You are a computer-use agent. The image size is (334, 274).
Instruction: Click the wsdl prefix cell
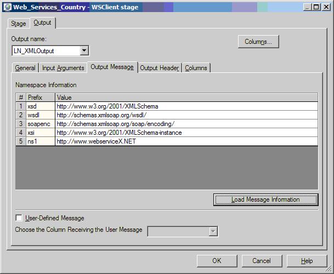point(41,115)
